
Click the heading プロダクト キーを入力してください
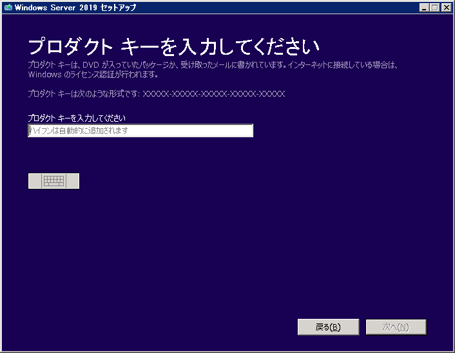[174, 46]
